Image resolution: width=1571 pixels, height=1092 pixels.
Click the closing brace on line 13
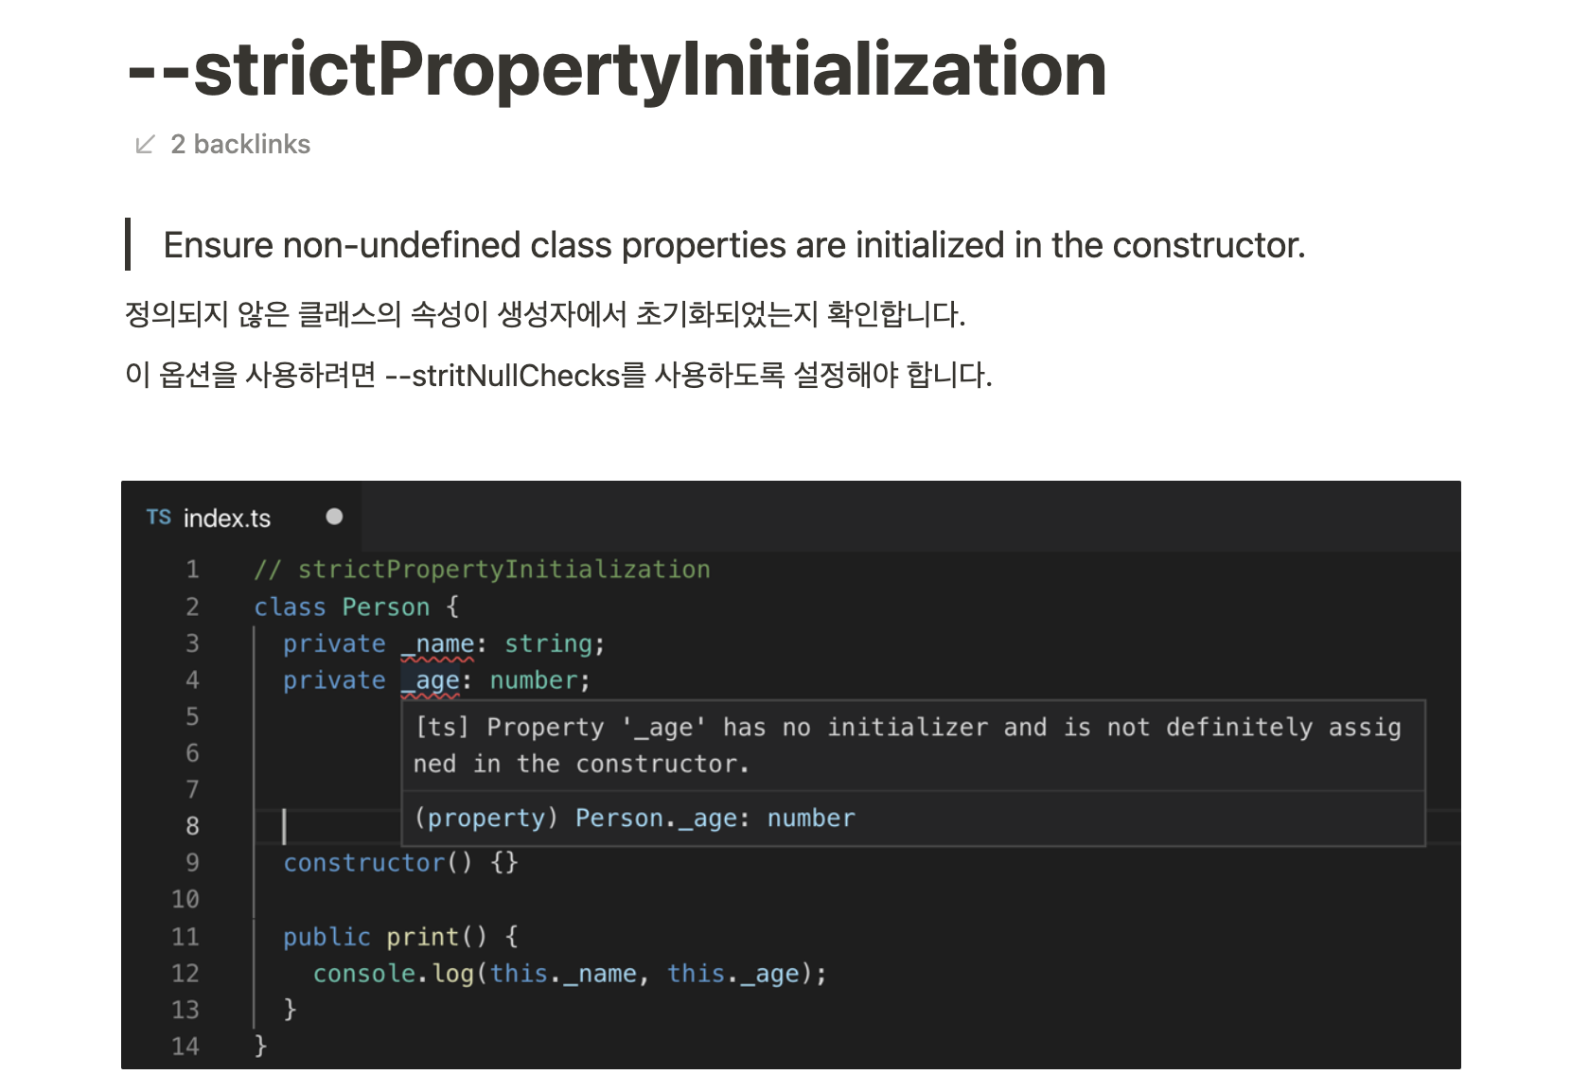[x=291, y=1010]
